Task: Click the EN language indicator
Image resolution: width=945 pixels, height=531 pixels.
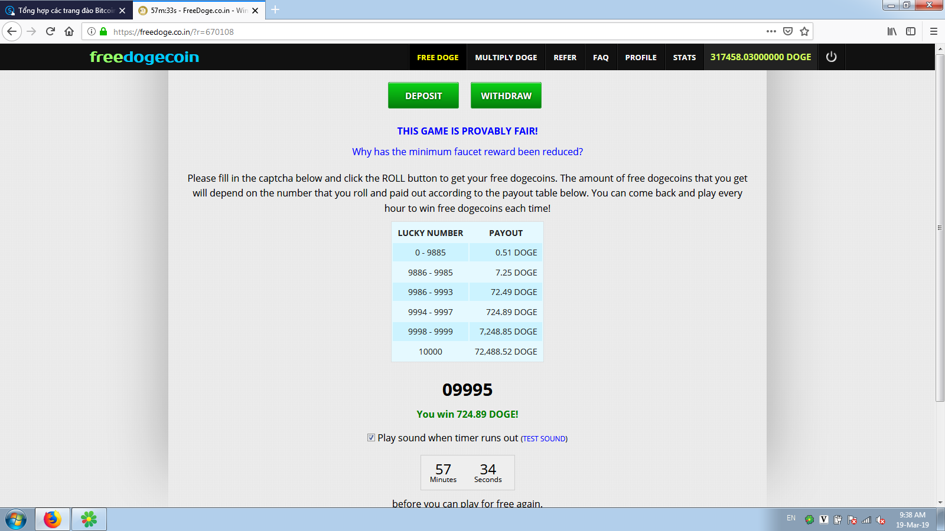Action: (791, 518)
